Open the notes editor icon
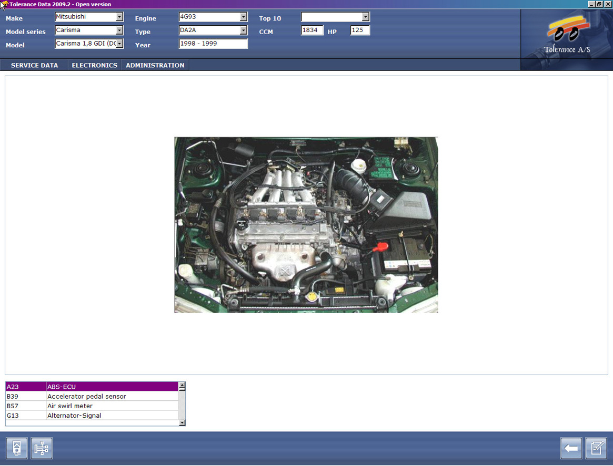 click(596, 448)
